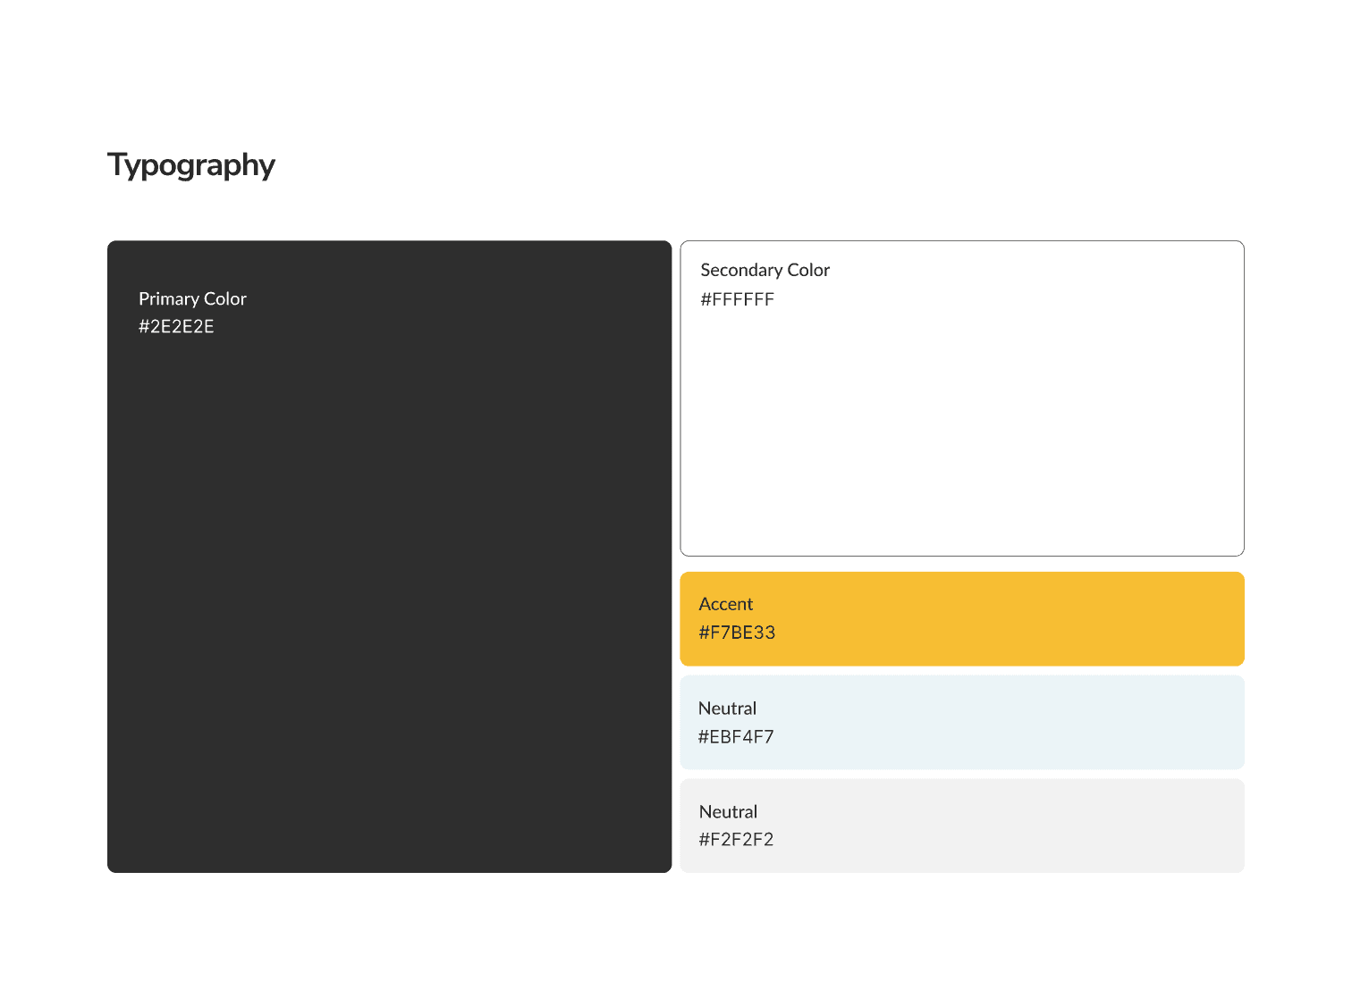Click the 'Secondary Color' label
Image resolution: width=1352 pixels, height=981 pixels.
pyautogui.click(x=765, y=271)
